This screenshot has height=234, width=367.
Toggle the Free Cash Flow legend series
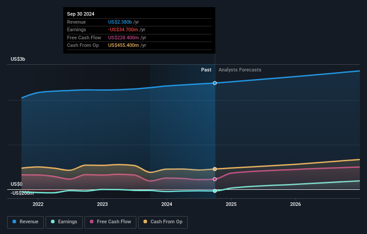click(110, 222)
